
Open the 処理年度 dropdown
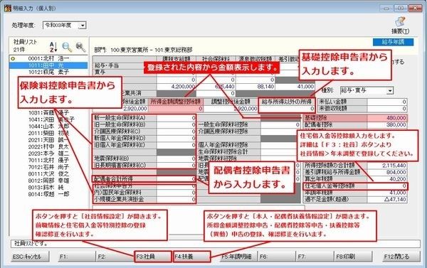83,26
